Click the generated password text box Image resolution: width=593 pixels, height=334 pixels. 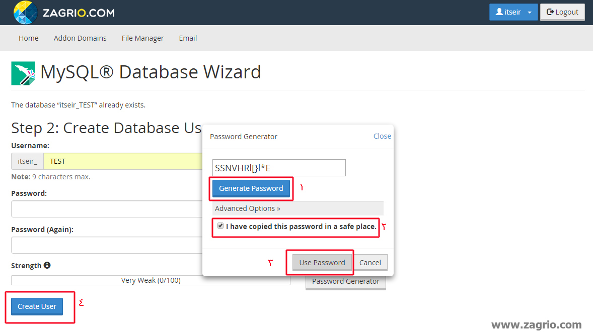pyautogui.click(x=279, y=168)
